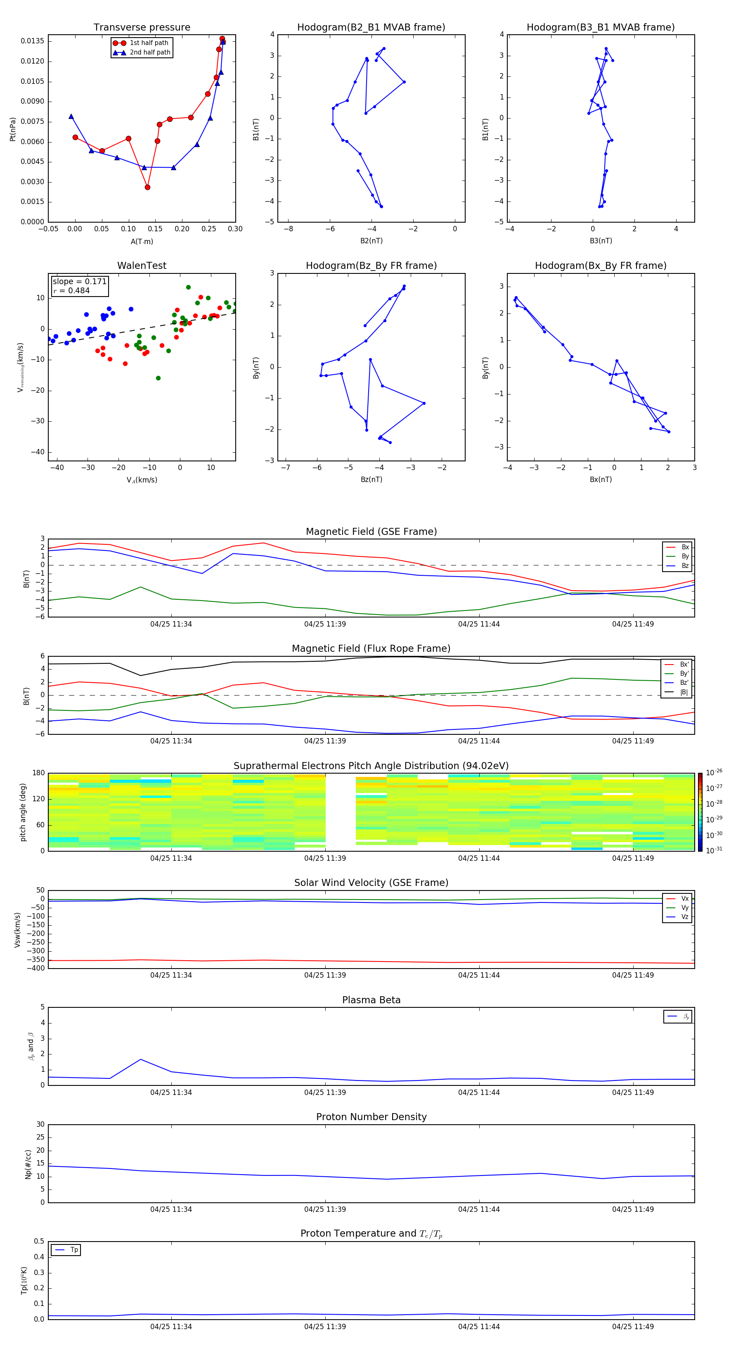This screenshot has height=1363, width=743.
Task: Click the pitch angle colorbar
Action: (700, 812)
